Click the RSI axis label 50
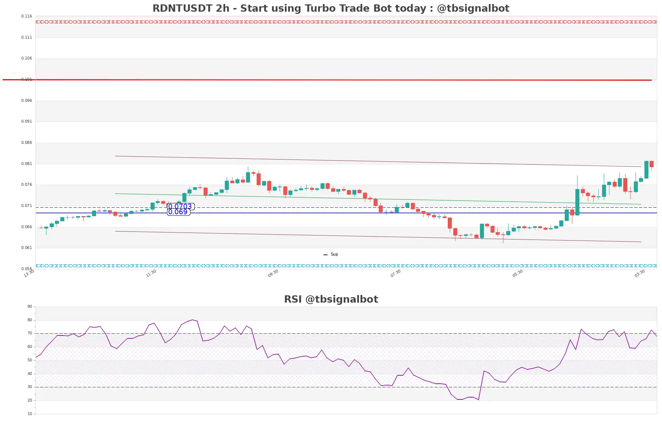 (30, 360)
